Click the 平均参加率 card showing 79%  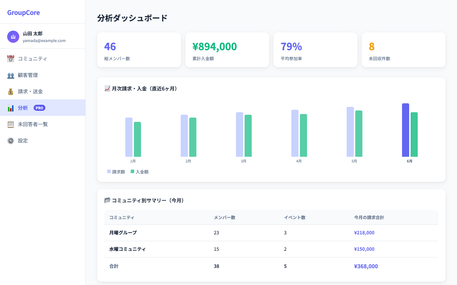pyautogui.click(x=315, y=50)
